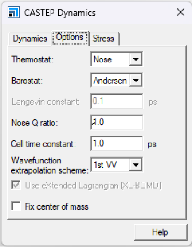Click the Langevin constant input field
Viewport: 192px width, 247px height.
117,102
